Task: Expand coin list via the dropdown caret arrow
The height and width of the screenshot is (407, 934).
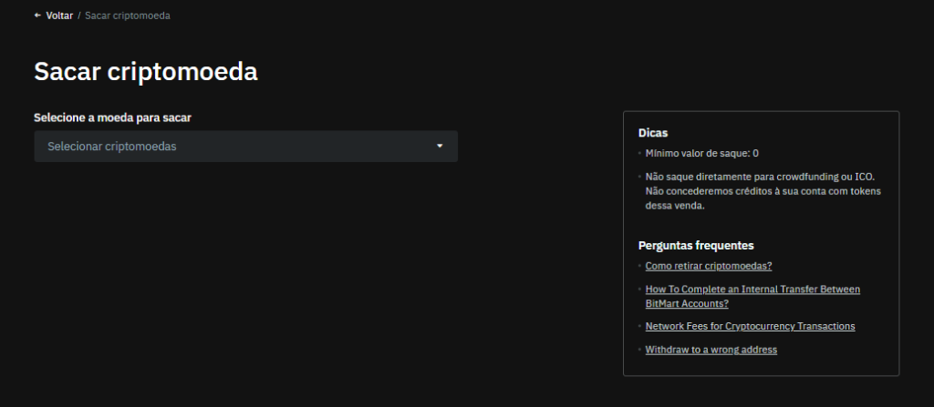Action: pyautogui.click(x=440, y=146)
